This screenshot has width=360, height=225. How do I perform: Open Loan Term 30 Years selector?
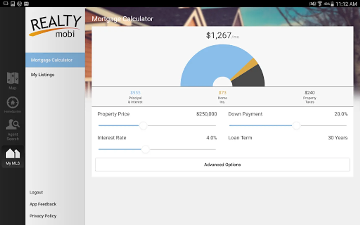click(288, 138)
